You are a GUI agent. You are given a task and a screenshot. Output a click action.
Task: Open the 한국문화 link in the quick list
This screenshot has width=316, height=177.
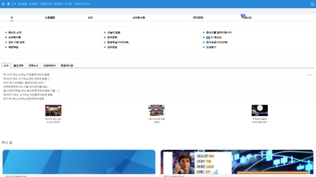pos(112,37)
